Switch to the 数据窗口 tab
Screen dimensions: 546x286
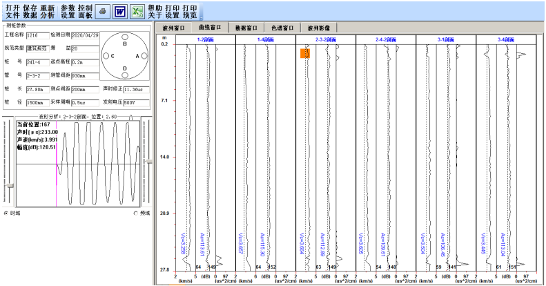[x=246, y=28]
